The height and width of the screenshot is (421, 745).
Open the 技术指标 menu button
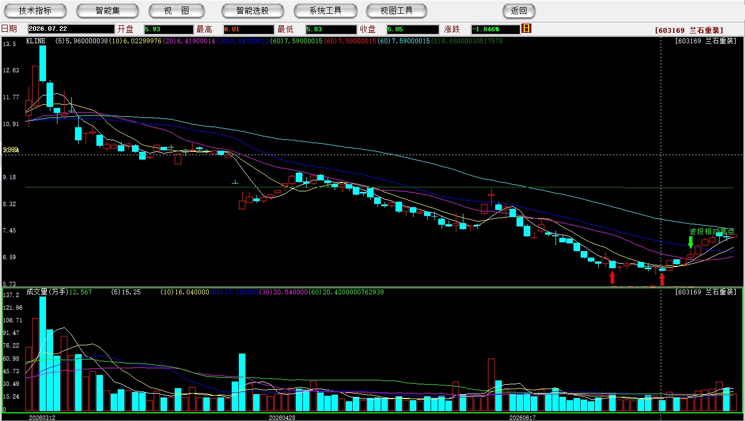[x=35, y=10]
